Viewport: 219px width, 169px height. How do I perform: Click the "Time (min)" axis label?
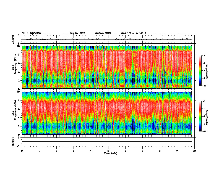pos(111,153)
